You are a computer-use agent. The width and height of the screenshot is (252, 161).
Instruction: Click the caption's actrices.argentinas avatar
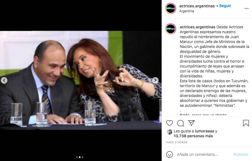pos(171,29)
